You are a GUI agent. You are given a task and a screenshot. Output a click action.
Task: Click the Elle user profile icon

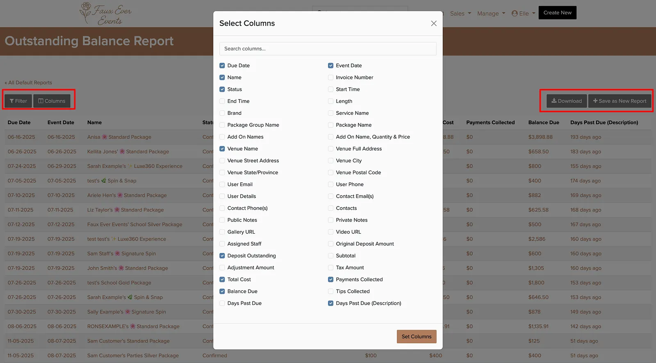[x=515, y=14]
